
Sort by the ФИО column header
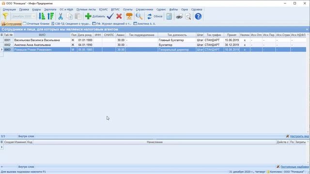(x=42, y=35)
